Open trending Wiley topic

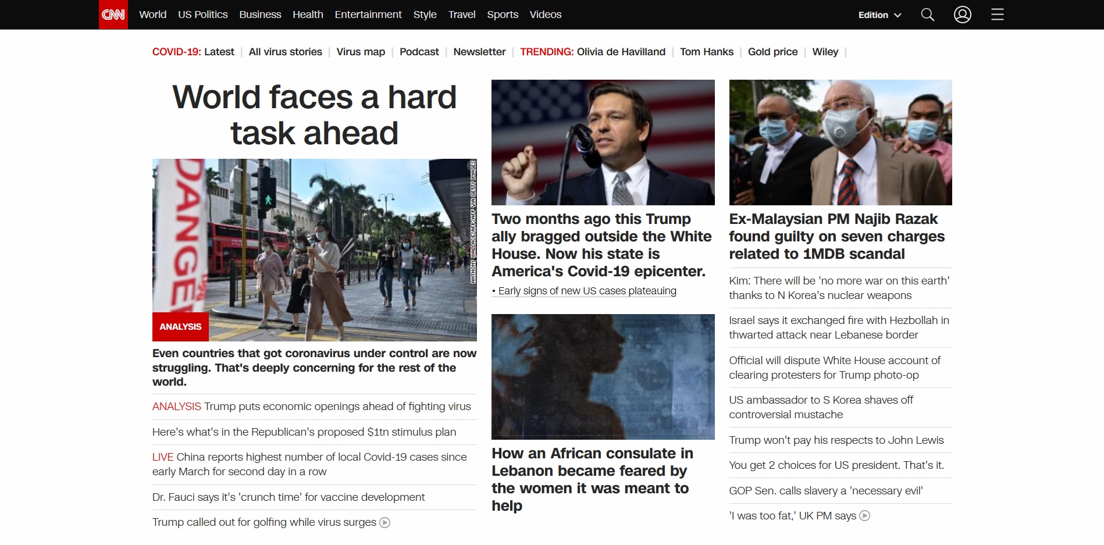click(x=825, y=52)
